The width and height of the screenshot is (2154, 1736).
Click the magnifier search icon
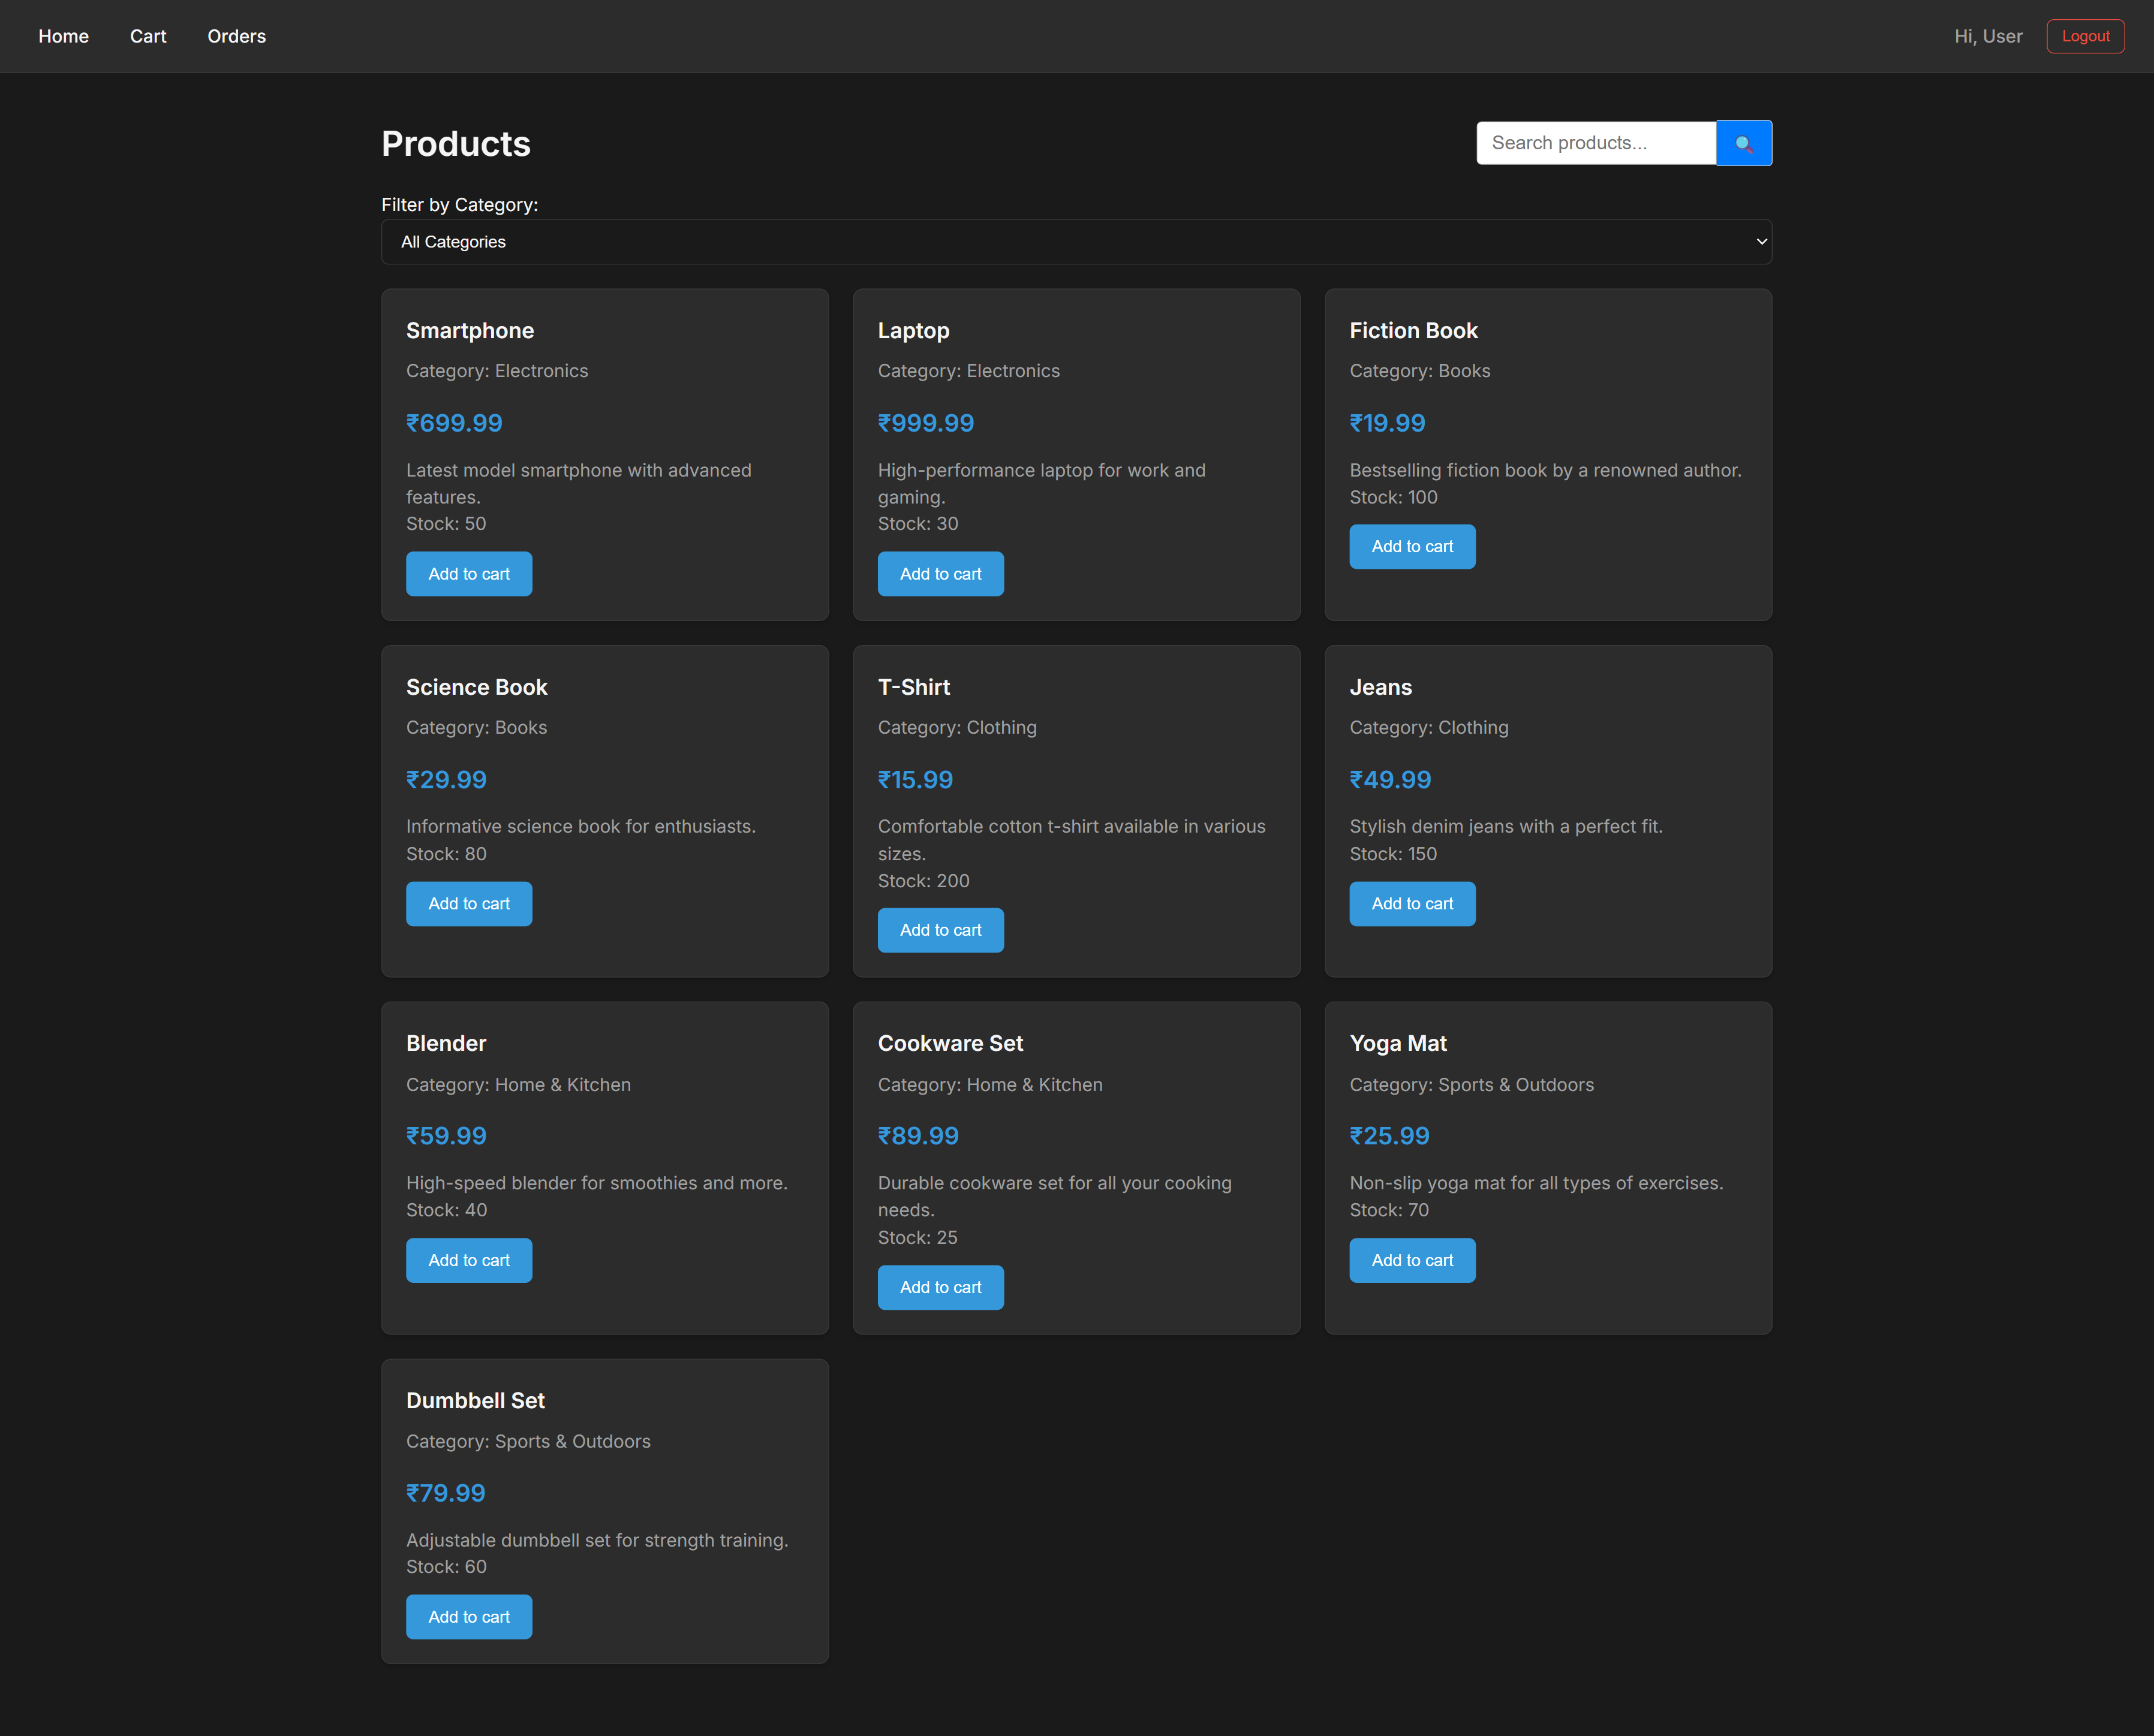1743,143
